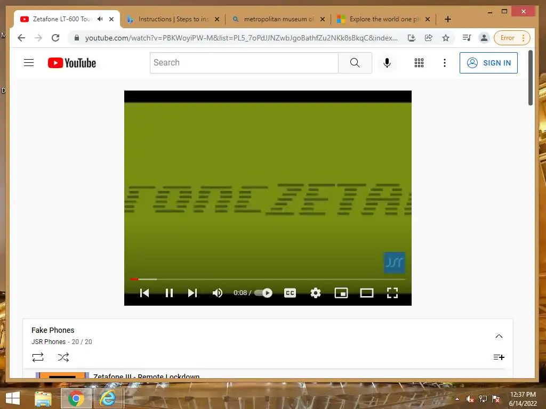The width and height of the screenshot is (546, 409).
Task: Skip to the previous video in playlist
Action: (144, 293)
